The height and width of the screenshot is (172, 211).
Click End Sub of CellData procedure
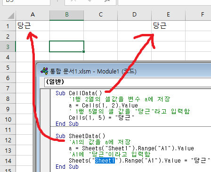click(x=67, y=124)
